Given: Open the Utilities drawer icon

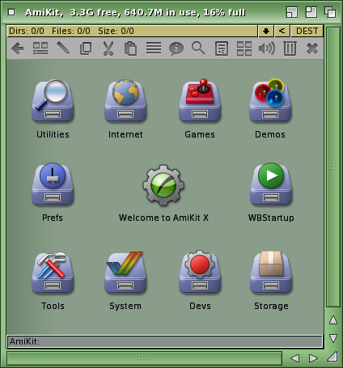Looking at the screenshot, I should click(x=53, y=100).
